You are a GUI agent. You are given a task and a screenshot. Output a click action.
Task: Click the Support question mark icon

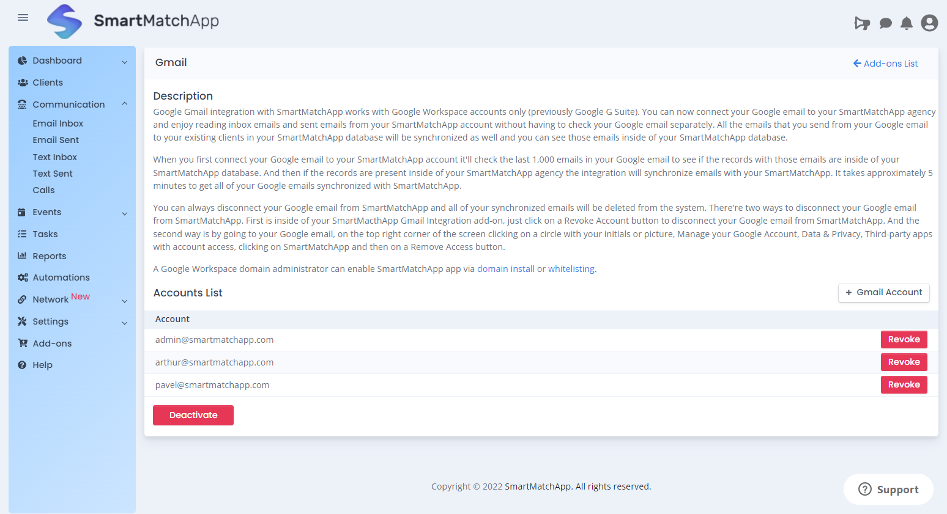pos(865,489)
